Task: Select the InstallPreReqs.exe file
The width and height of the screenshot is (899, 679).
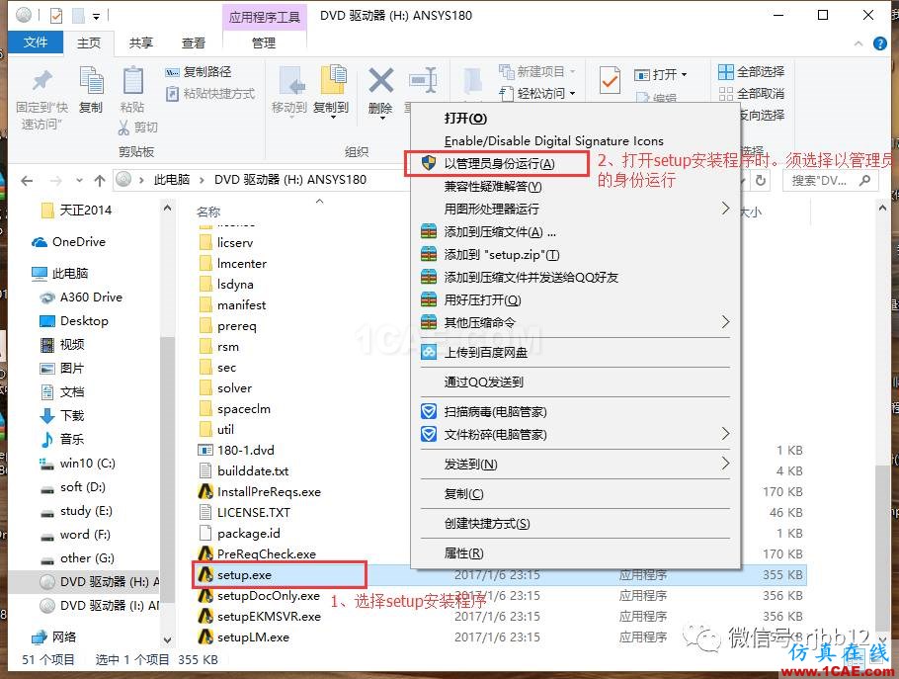Action: pos(269,491)
